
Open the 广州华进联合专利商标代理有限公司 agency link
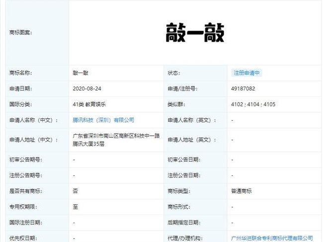tap(271, 239)
